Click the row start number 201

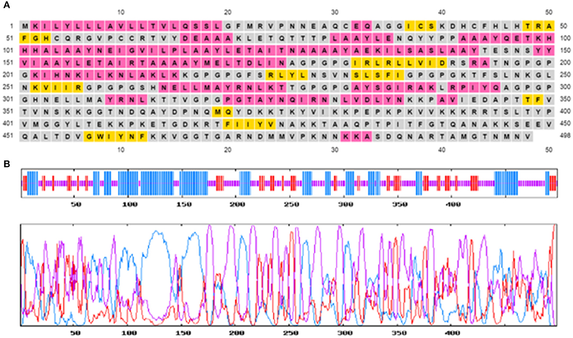[x=9, y=75]
